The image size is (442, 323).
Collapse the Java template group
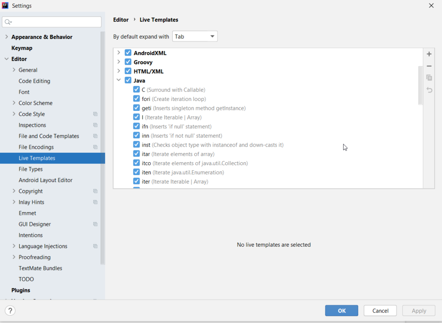click(119, 81)
